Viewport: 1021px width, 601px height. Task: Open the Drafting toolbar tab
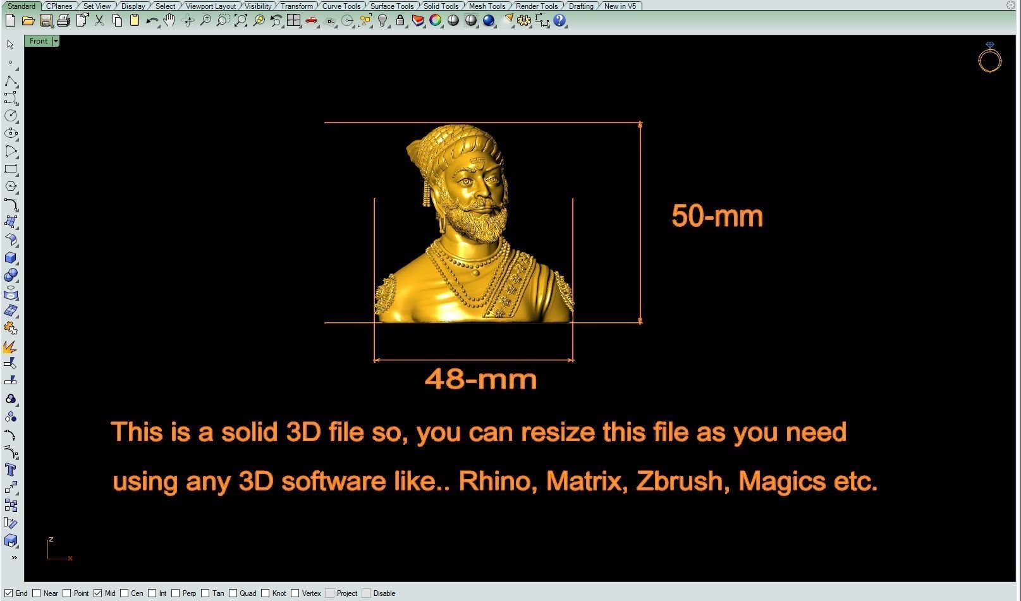click(x=581, y=6)
